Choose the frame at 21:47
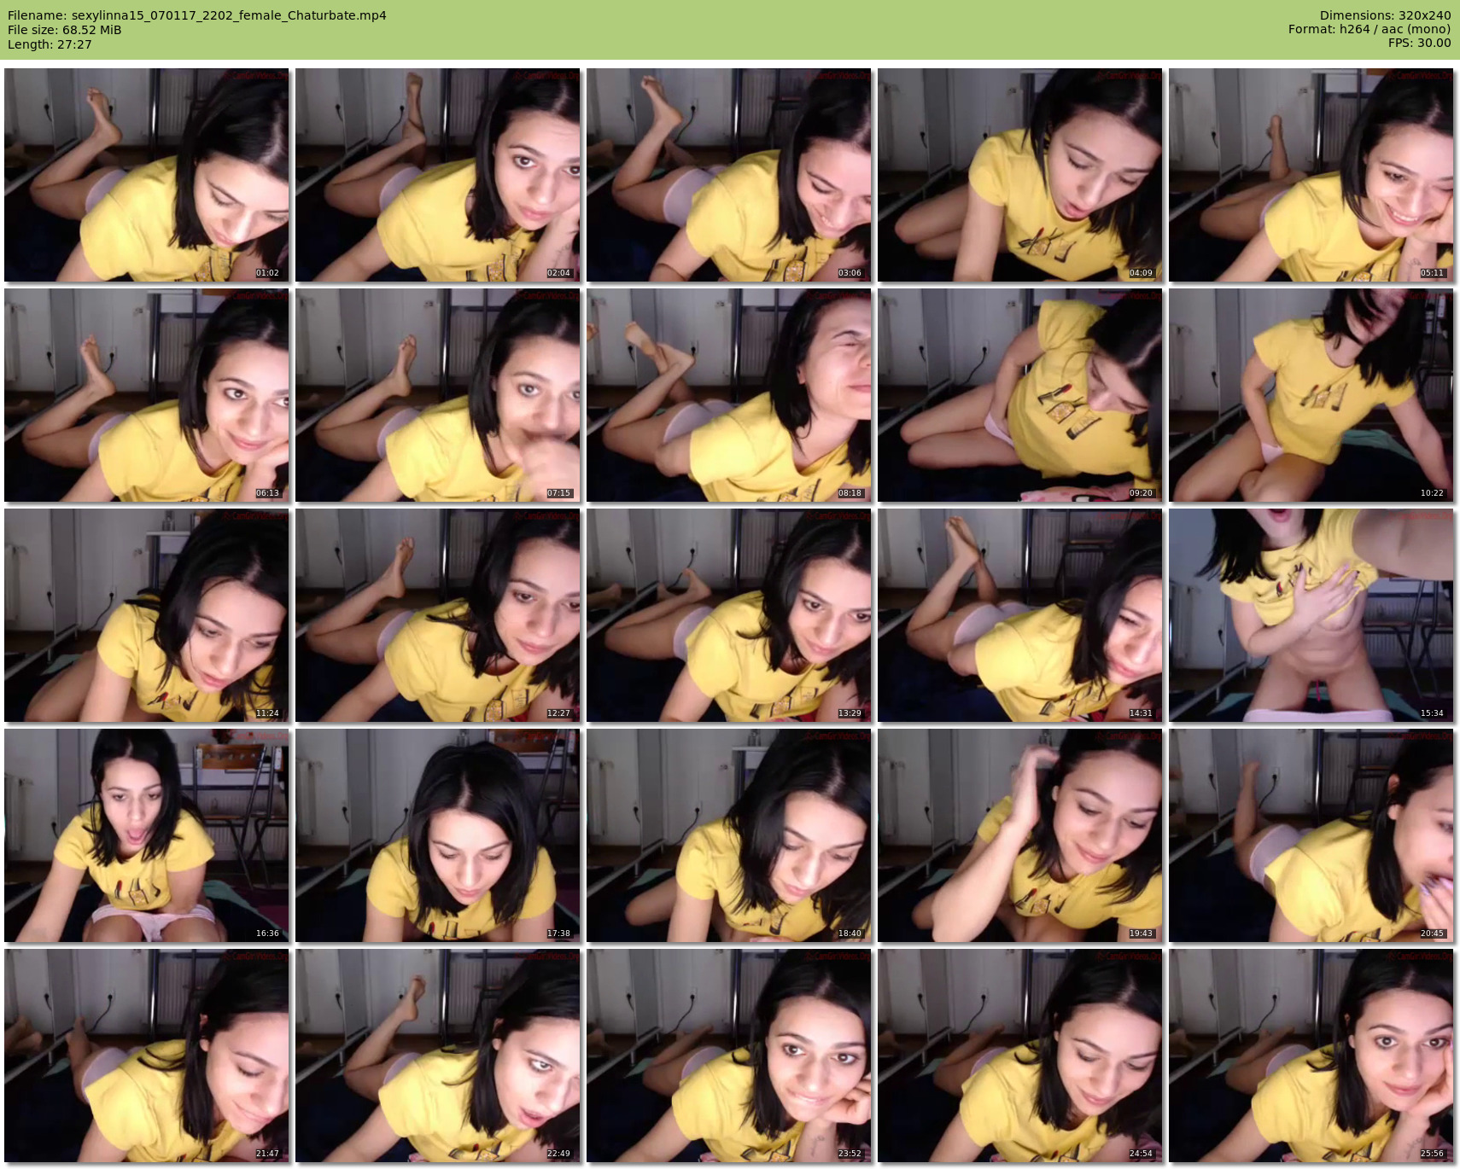The image size is (1460, 1169). pyautogui.click(x=147, y=1056)
